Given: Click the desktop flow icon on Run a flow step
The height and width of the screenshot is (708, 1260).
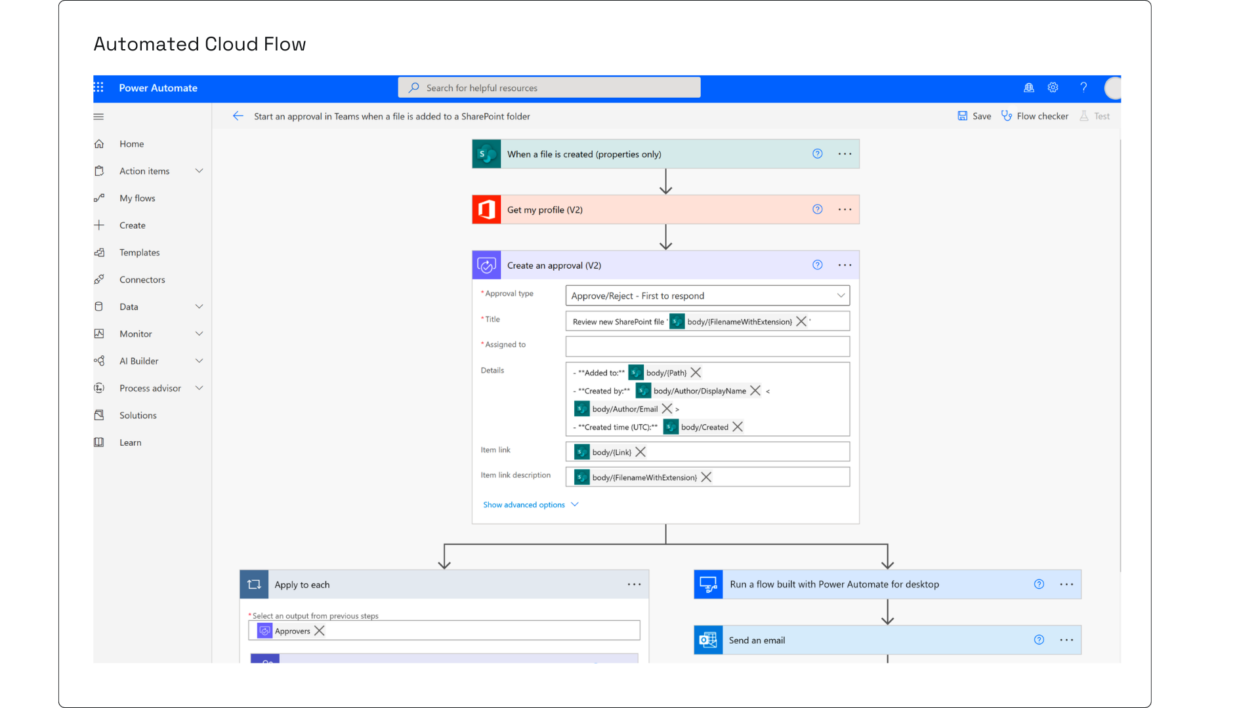Looking at the screenshot, I should tap(708, 584).
